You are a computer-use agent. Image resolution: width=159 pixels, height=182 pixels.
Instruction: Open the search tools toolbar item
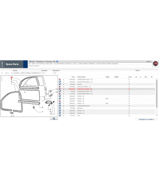(x=49, y=62)
